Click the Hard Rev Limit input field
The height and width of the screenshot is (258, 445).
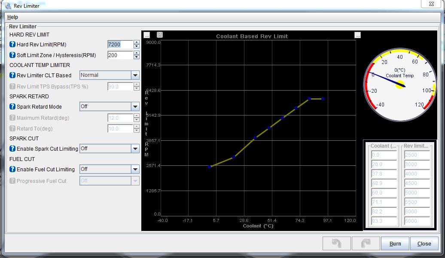pyautogui.click(x=120, y=45)
